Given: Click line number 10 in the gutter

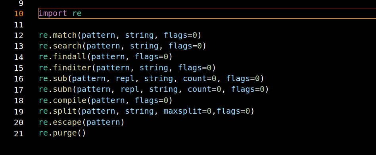Looking at the screenshot, I should [x=19, y=14].
